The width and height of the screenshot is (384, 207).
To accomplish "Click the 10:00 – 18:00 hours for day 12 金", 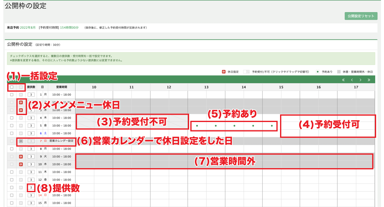I will pyautogui.click(x=62, y=180).
